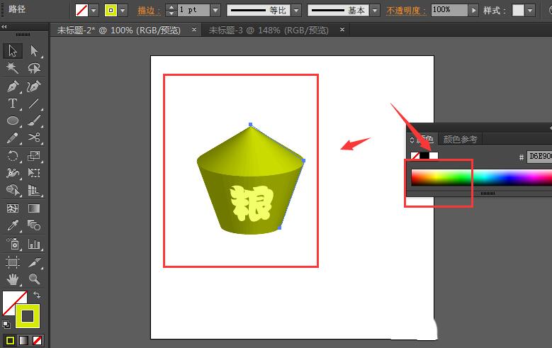Click the 1 pt stroke weight field

click(x=193, y=10)
